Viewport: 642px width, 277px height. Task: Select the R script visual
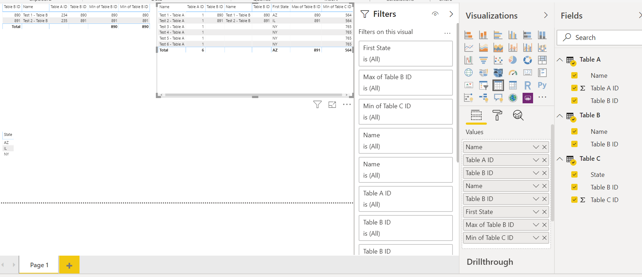tap(527, 85)
